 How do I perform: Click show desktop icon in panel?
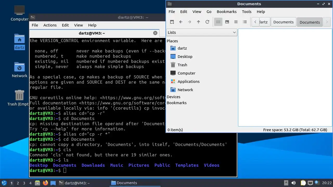[x=53, y=183]
